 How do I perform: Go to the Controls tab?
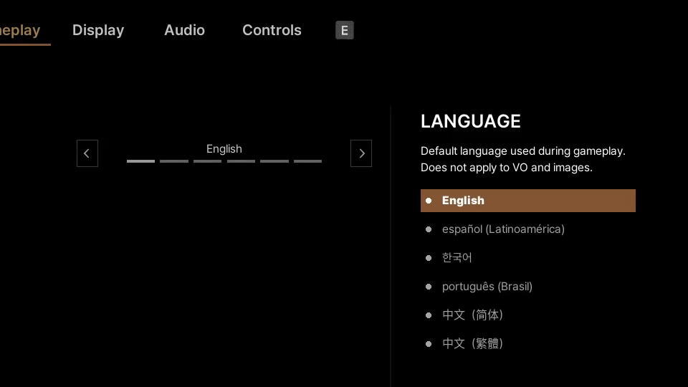(272, 30)
